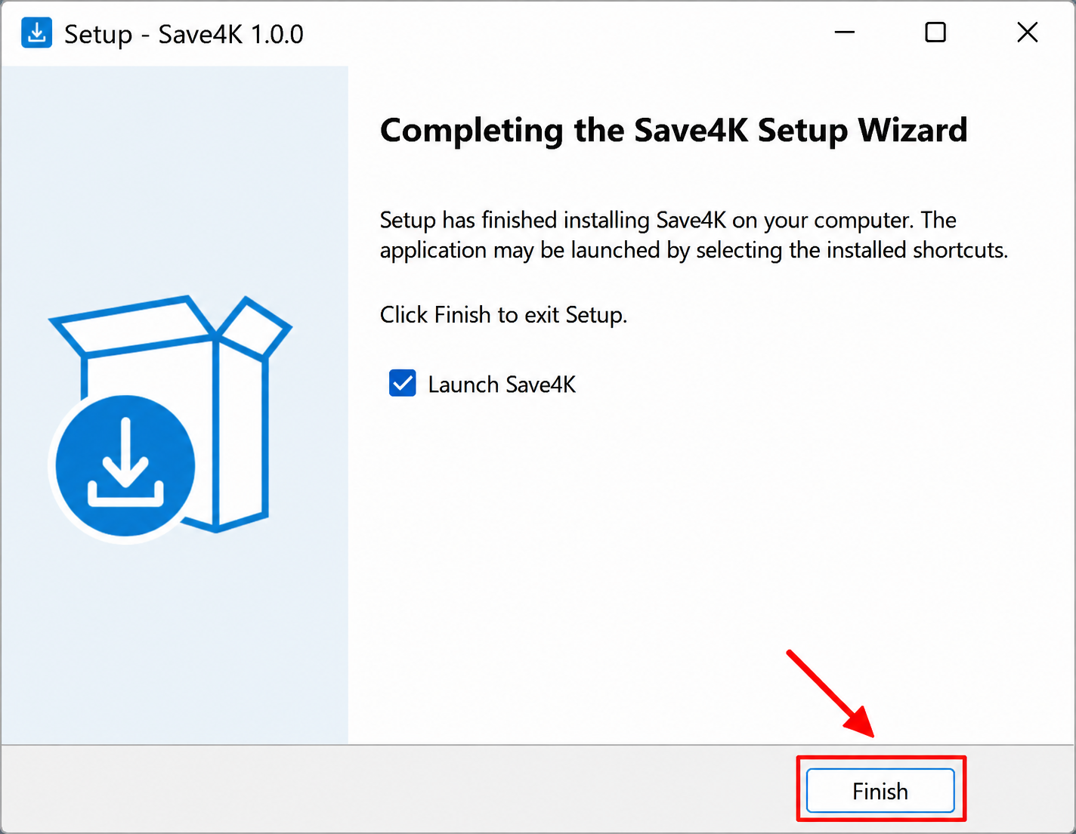Image resolution: width=1076 pixels, height=834 pixels.
Task: Click the "Launch Save4K" checkbox label text
Action: pyautogui.click(x=502, y=385)
